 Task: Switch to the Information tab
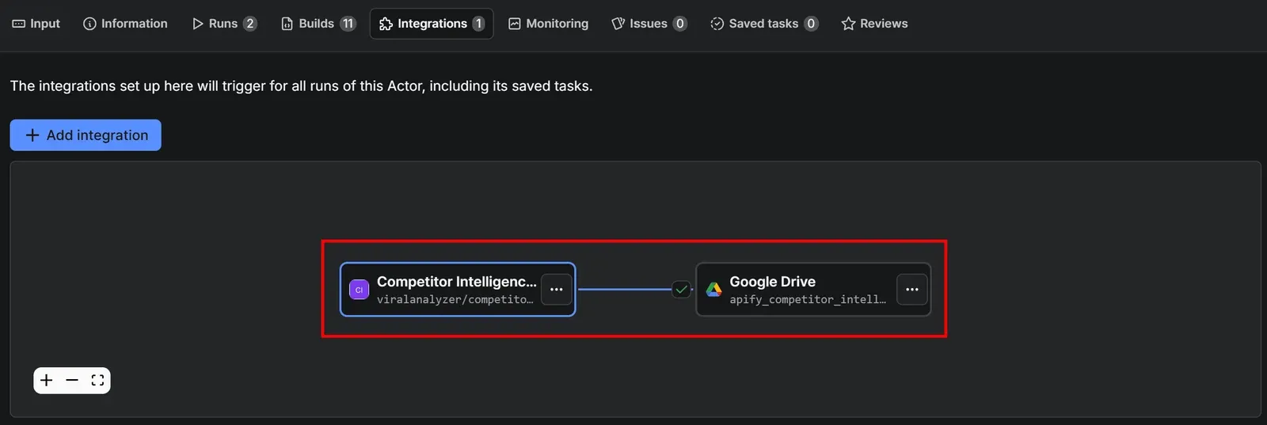point(125,24)
